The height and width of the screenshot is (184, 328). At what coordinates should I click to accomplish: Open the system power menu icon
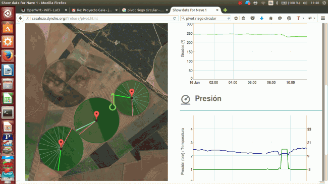(x=324, y=3)
